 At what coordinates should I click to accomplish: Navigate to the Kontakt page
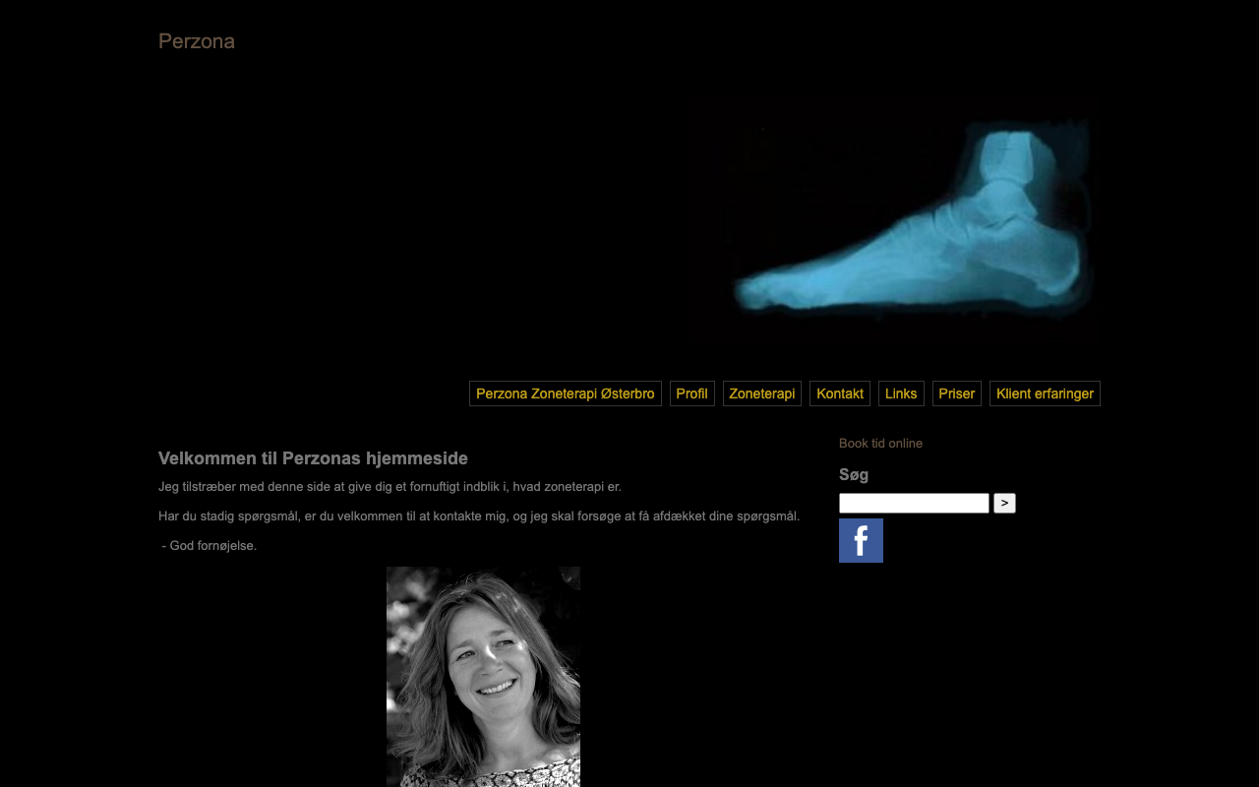[840, 393]
